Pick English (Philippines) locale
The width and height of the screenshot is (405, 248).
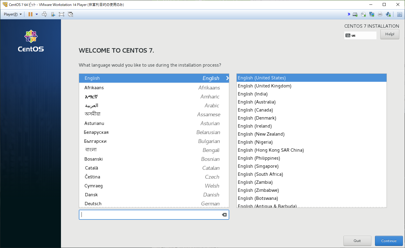(x=312, y=158)
